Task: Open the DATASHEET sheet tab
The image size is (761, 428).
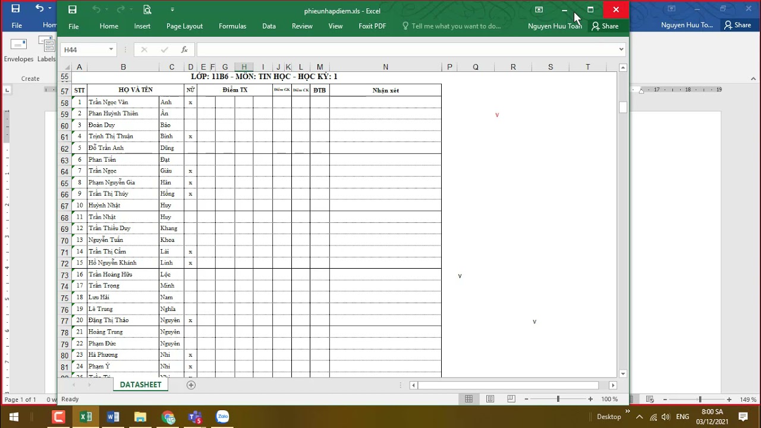Action: click(x=140, y=385)
